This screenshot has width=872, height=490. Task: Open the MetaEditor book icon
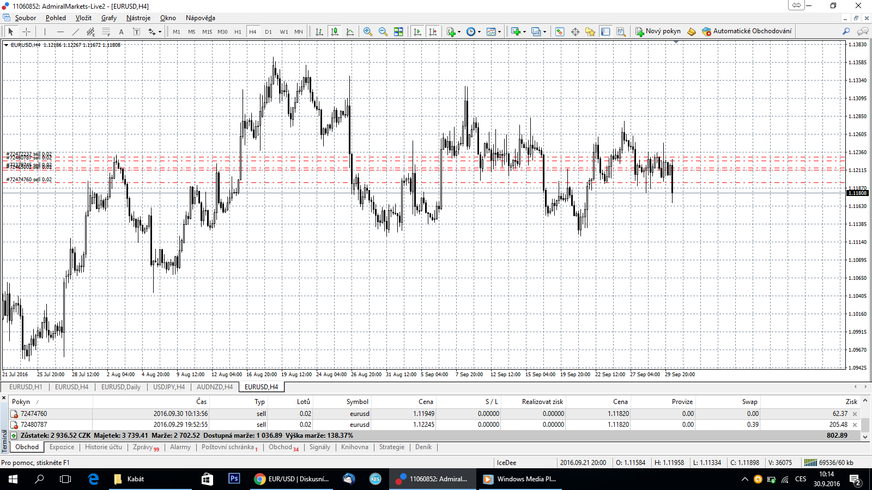[692, 32]
